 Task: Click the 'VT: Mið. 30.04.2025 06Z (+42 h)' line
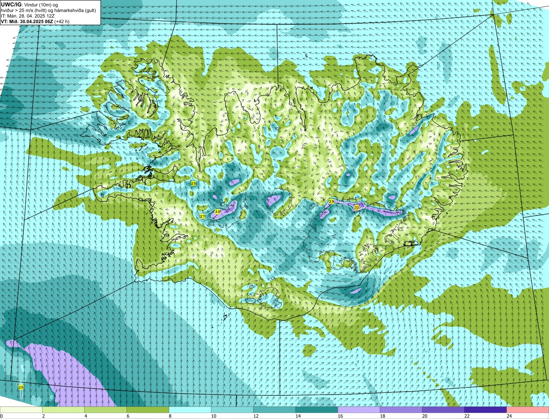tap(35, 21)
